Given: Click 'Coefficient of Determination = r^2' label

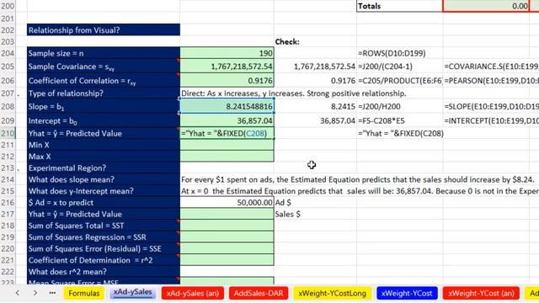Looking at the screenshot, I should click(90, 260).
